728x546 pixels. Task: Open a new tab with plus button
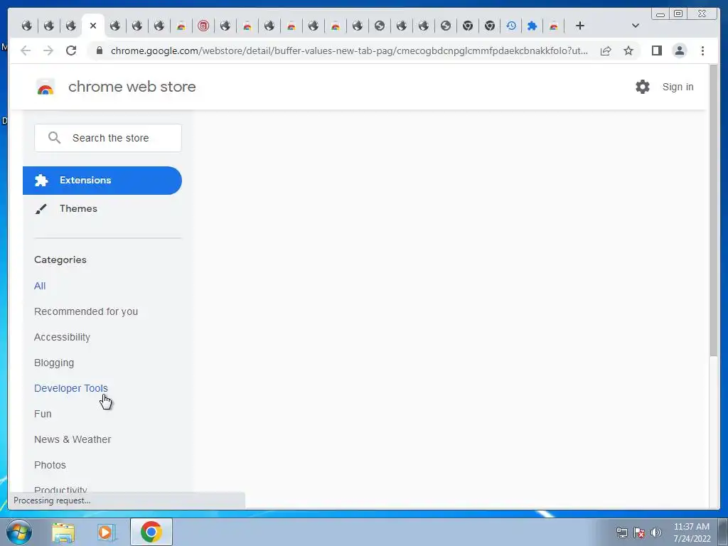pos(580,26)
